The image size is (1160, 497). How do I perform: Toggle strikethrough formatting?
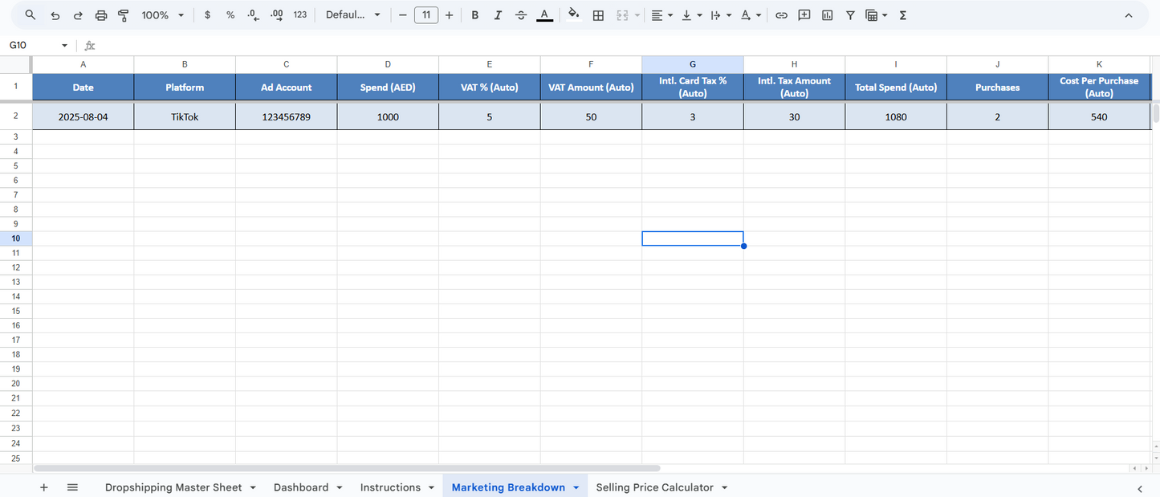[x=521, y=15]
